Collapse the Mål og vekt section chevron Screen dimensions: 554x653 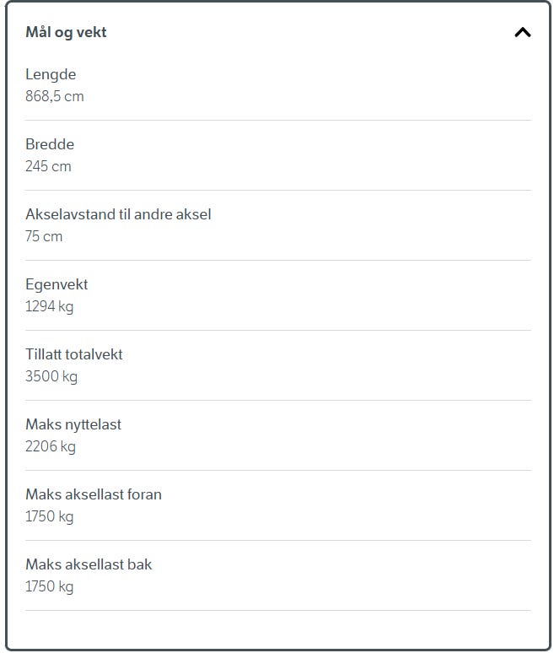(522, 33)
